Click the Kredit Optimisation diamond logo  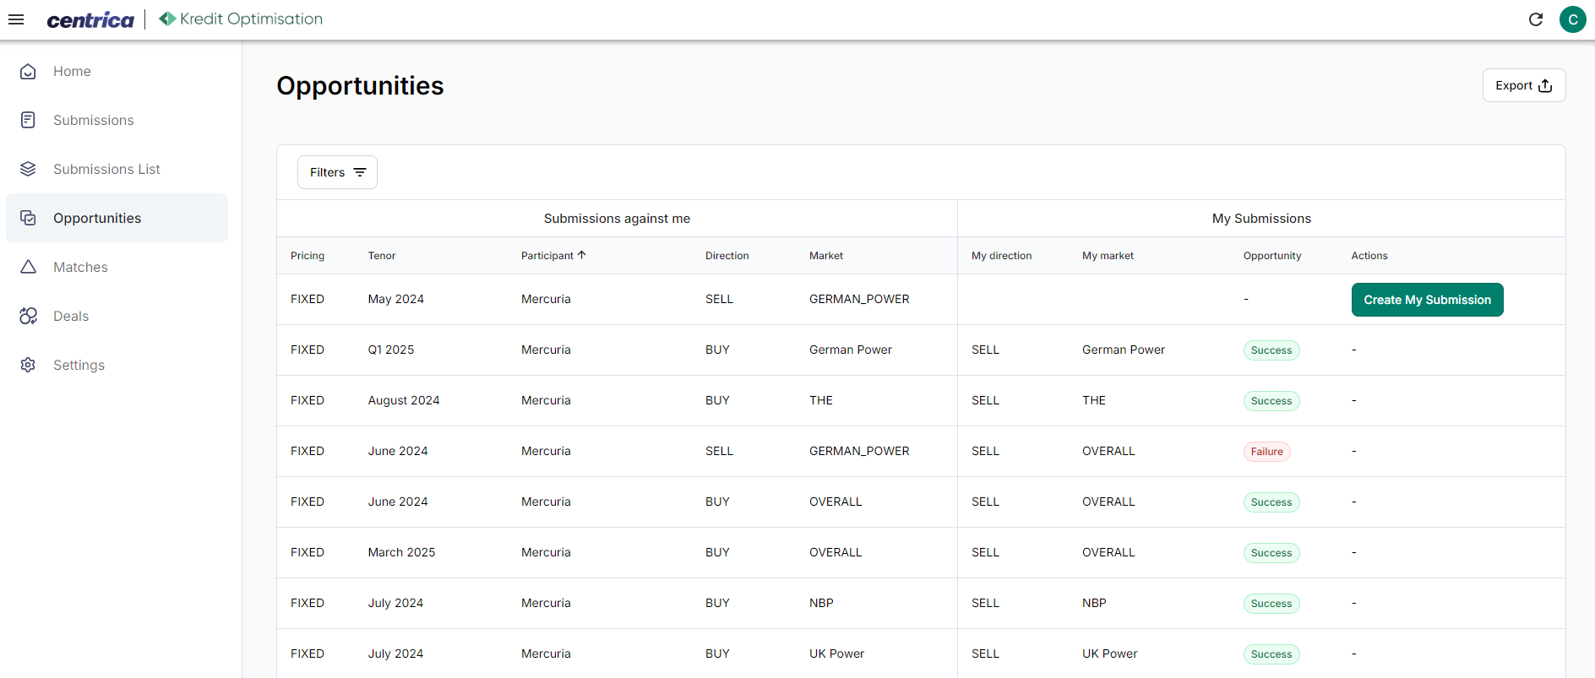[167, 19]
